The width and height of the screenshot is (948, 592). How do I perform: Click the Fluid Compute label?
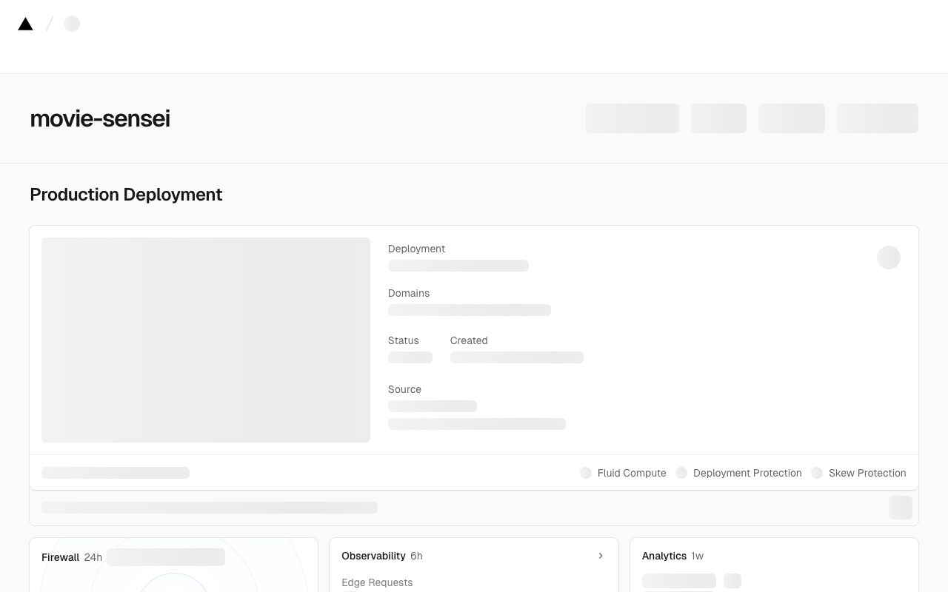click(x=632, y=473)
